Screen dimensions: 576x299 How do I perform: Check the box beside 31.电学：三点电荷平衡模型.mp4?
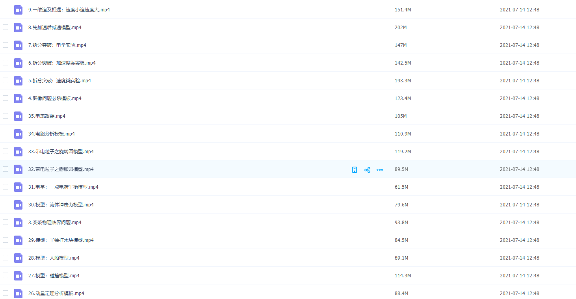click(x=6, y=187)
